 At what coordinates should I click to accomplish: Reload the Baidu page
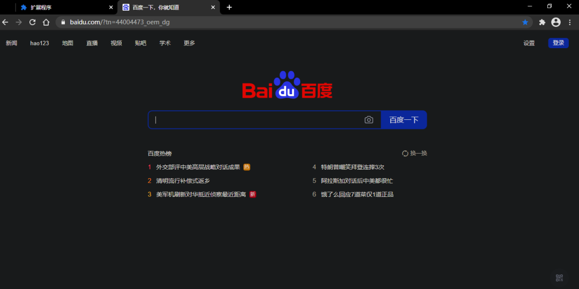[x=33, y=22]
